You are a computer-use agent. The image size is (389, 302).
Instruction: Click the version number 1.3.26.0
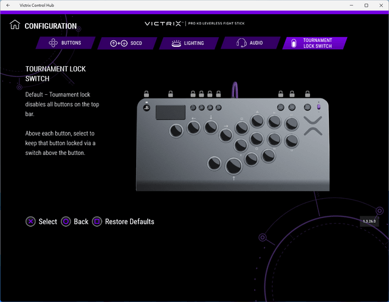coord(369,221)
